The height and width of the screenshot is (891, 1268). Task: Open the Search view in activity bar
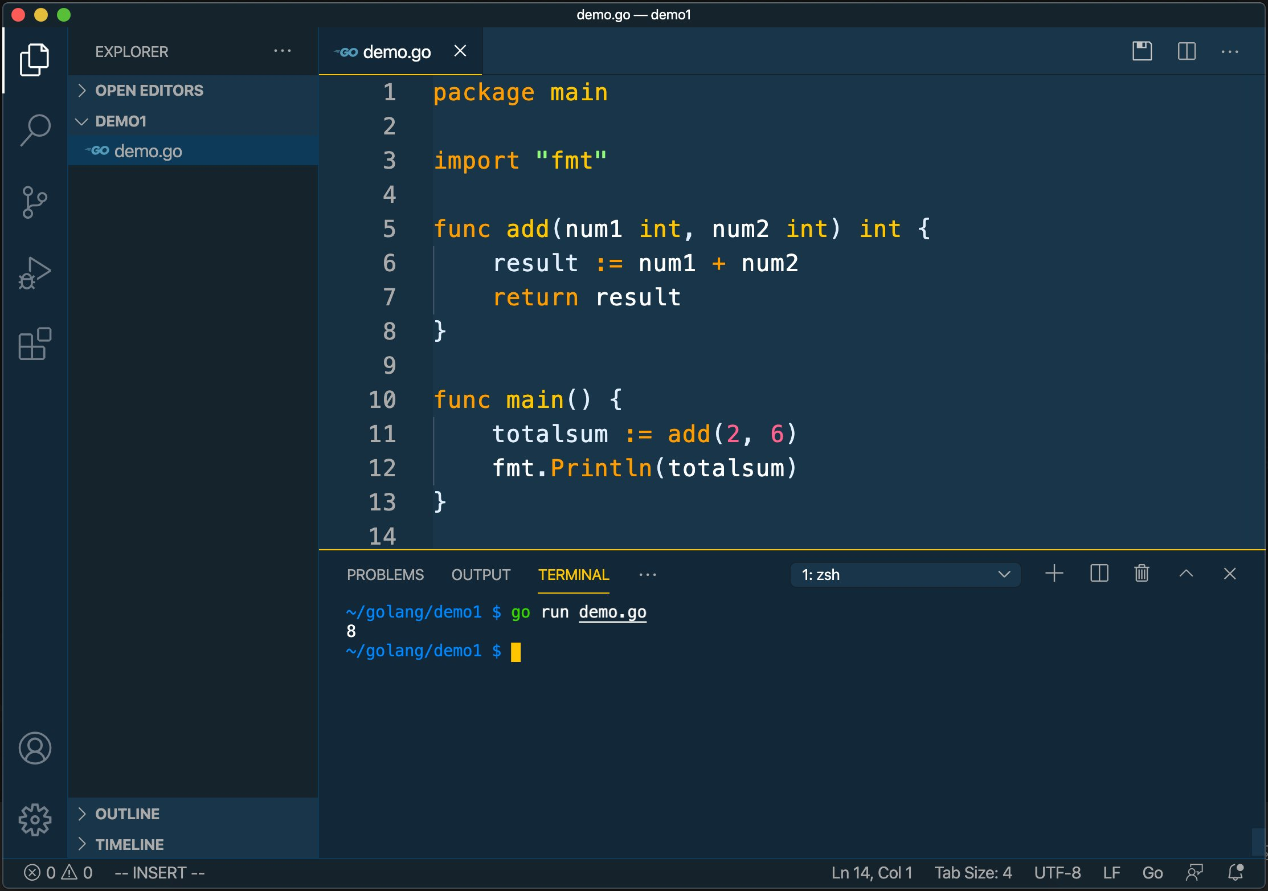[35, 130]
